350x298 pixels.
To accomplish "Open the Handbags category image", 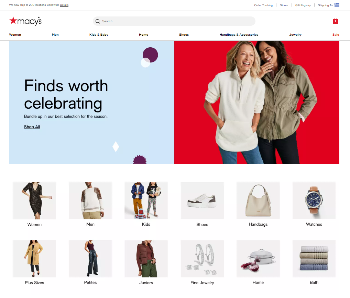I will 258,201.
